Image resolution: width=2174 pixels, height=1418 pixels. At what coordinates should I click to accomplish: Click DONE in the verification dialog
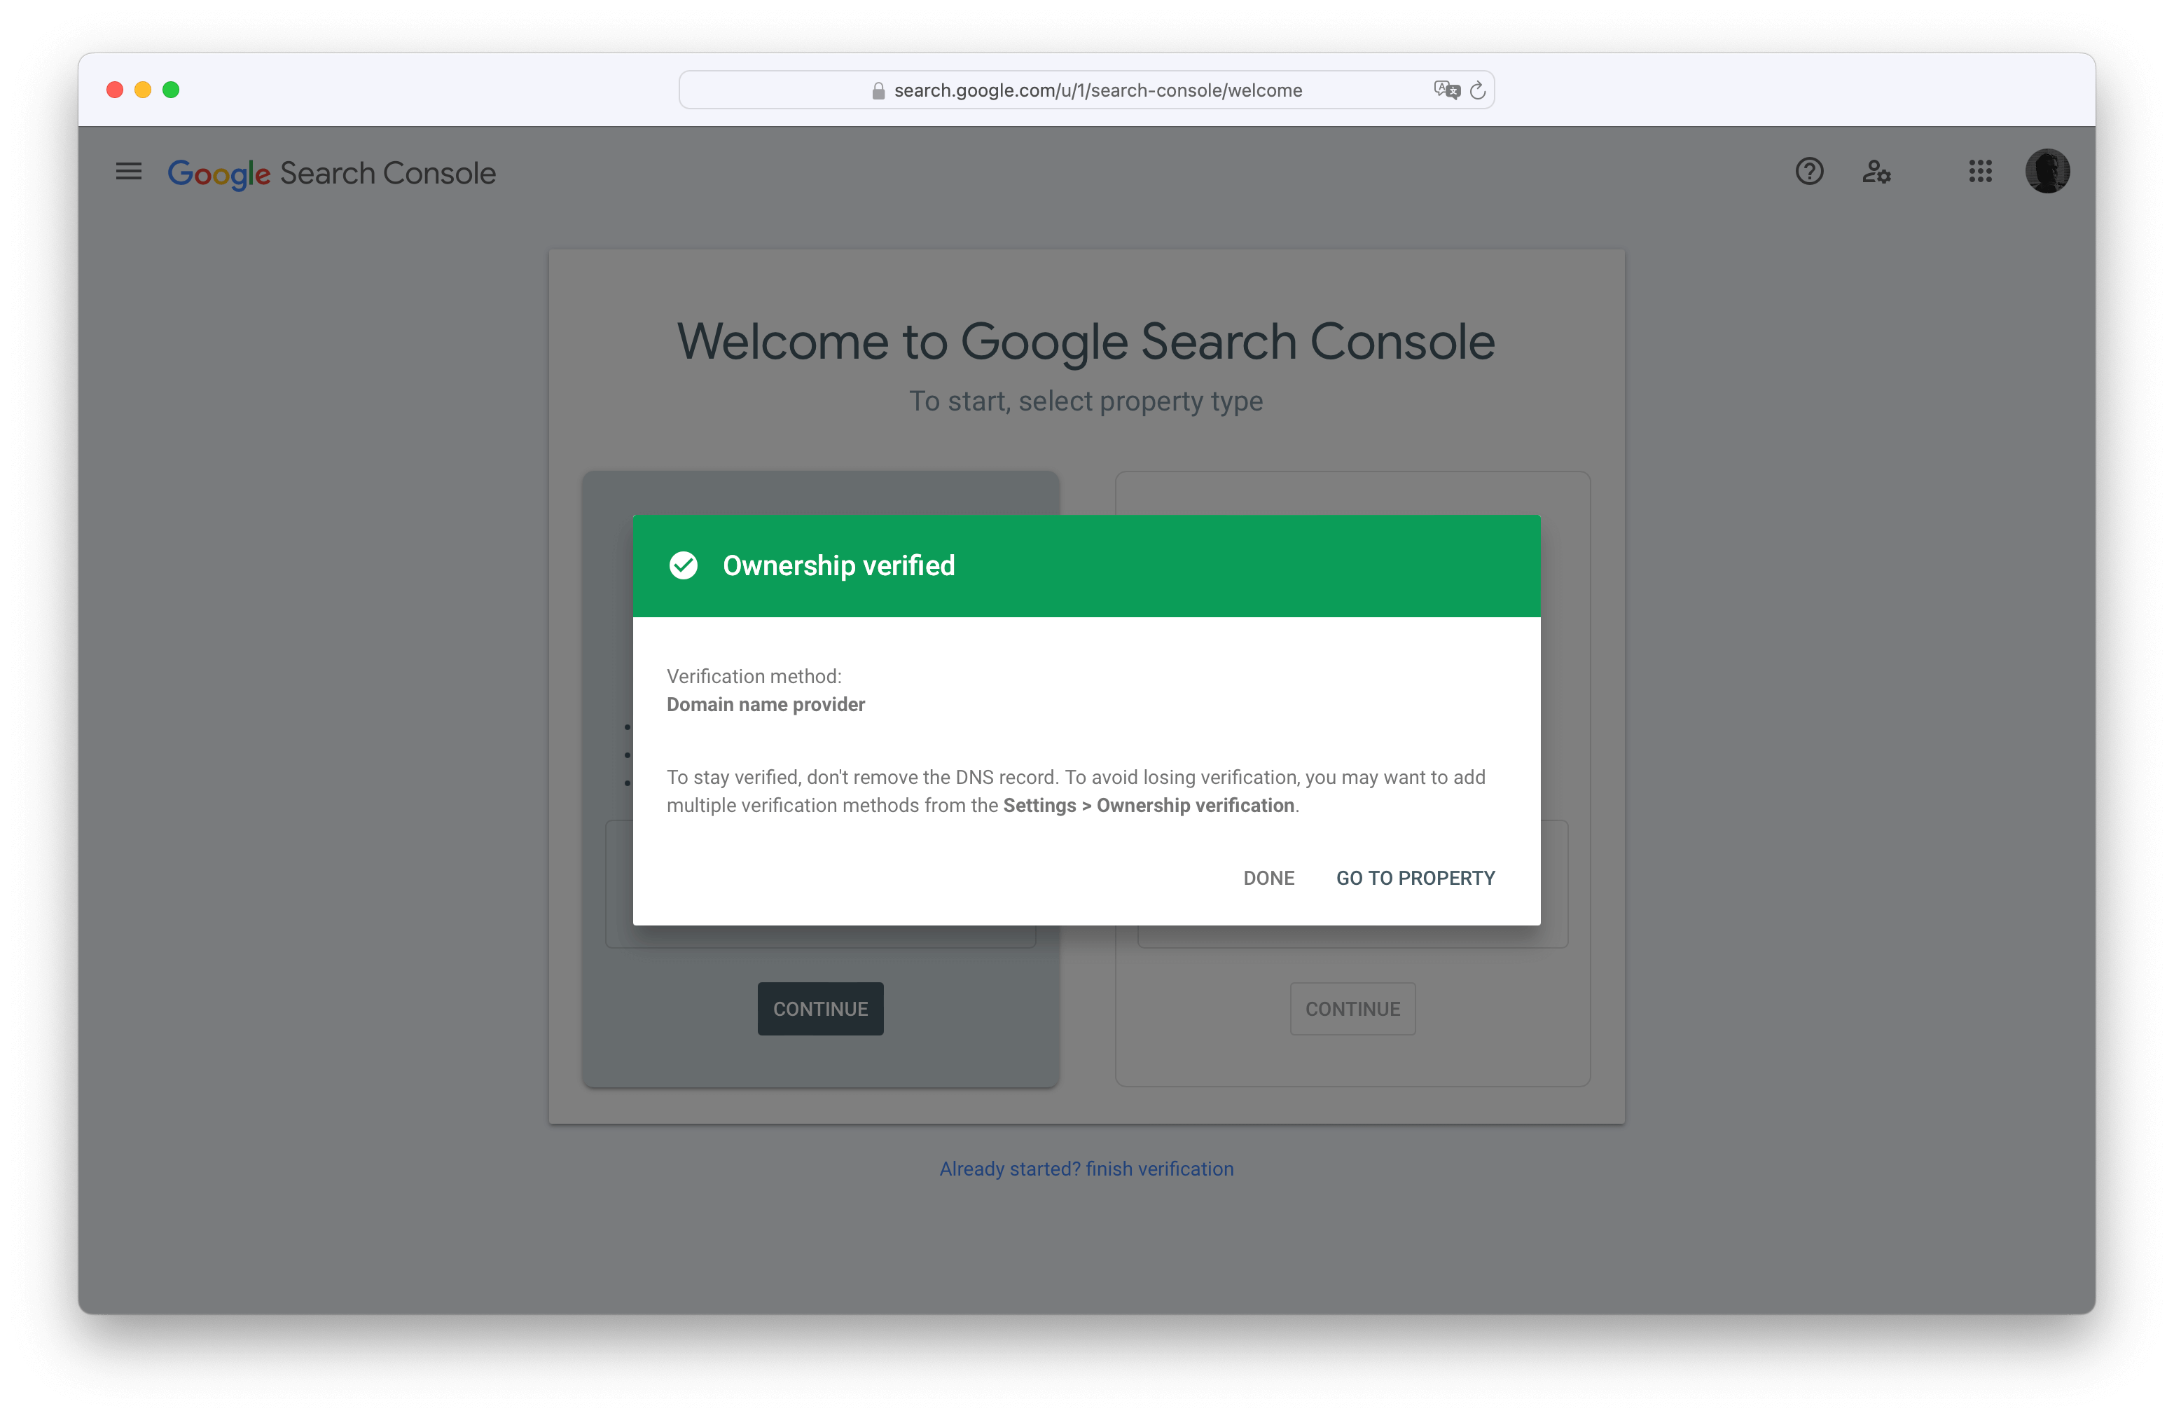1269,878
